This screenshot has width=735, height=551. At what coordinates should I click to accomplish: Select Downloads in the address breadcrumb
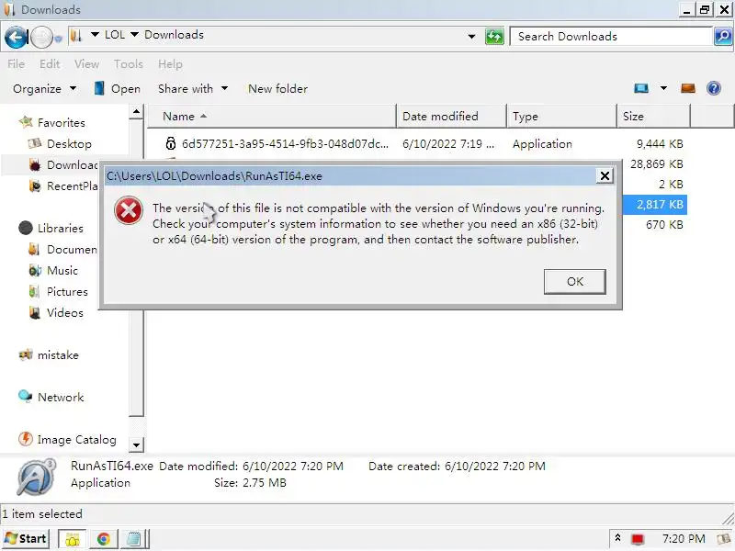174,35
